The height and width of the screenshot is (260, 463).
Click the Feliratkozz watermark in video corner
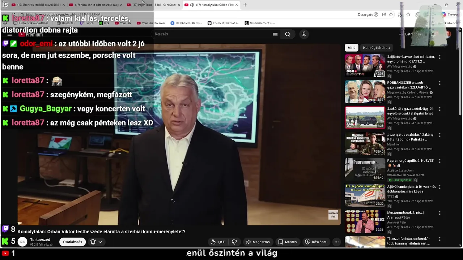click(333, 214)
